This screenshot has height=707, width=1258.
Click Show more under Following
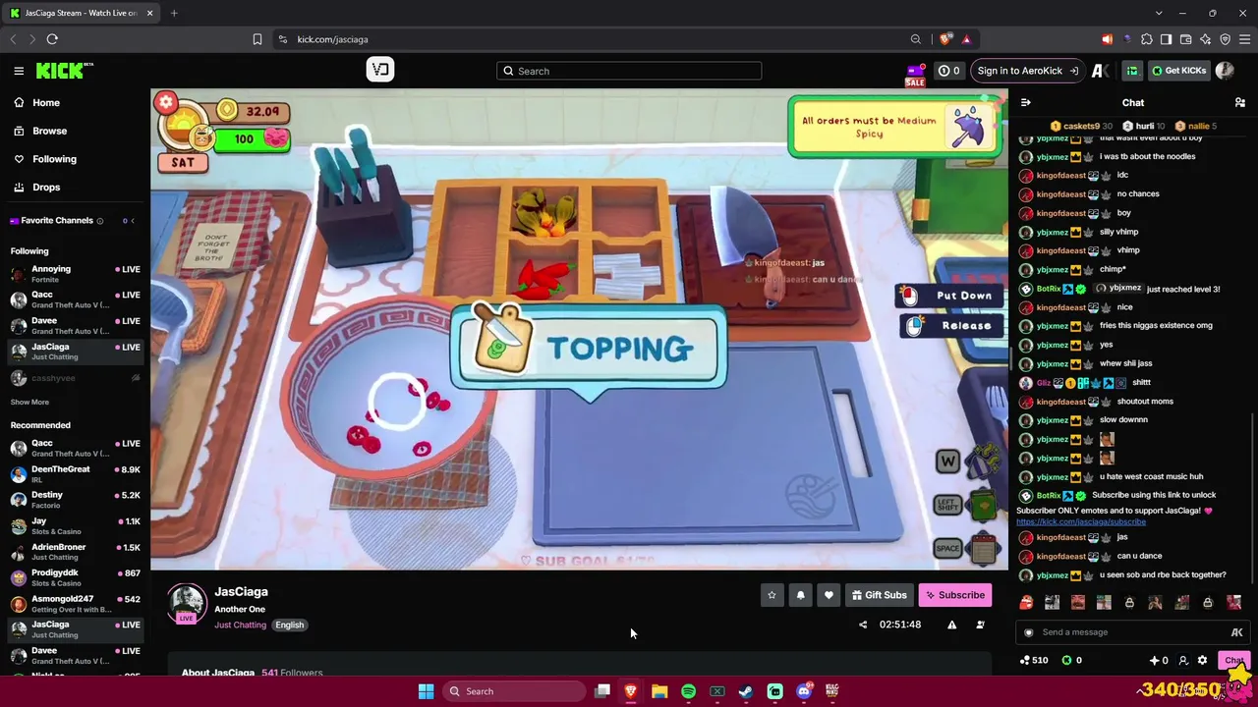pos(29,402)
